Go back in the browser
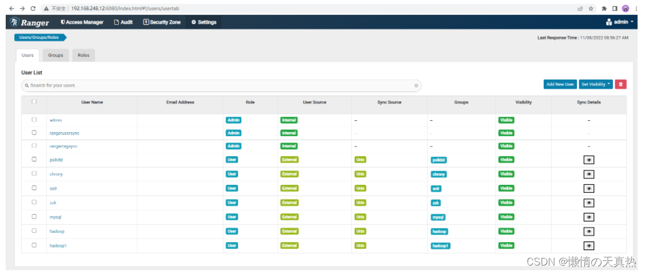Screen dimensions: 645x273 [12, 8]
